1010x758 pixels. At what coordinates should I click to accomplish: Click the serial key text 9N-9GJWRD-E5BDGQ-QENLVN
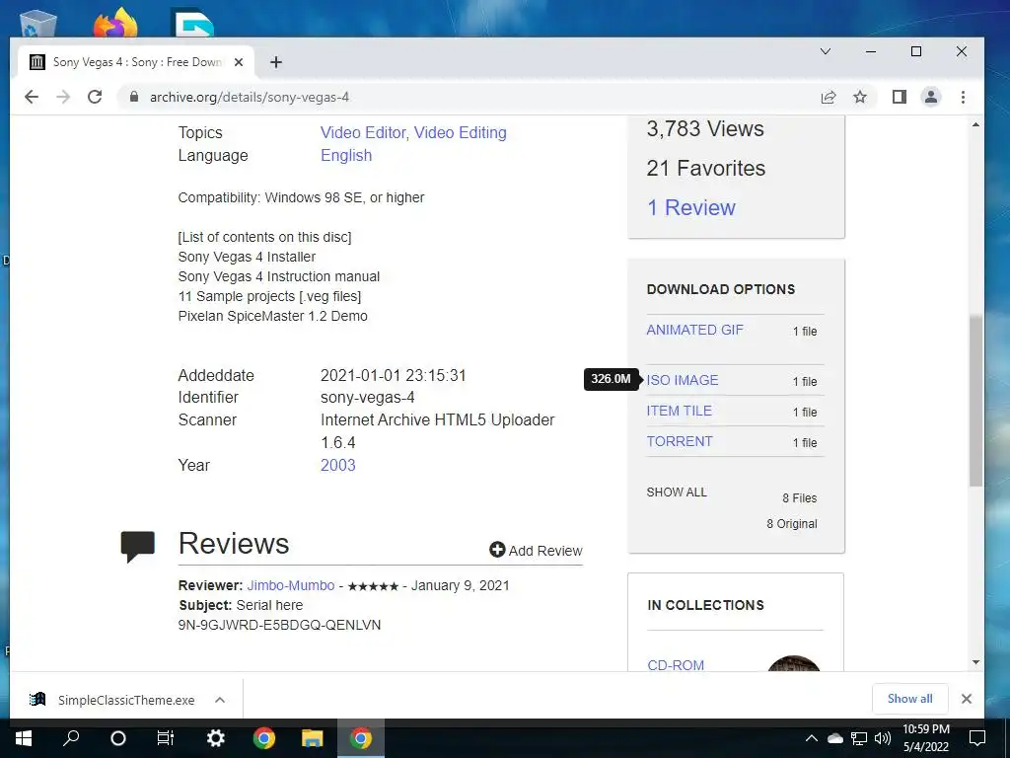(x=279, y=625)
